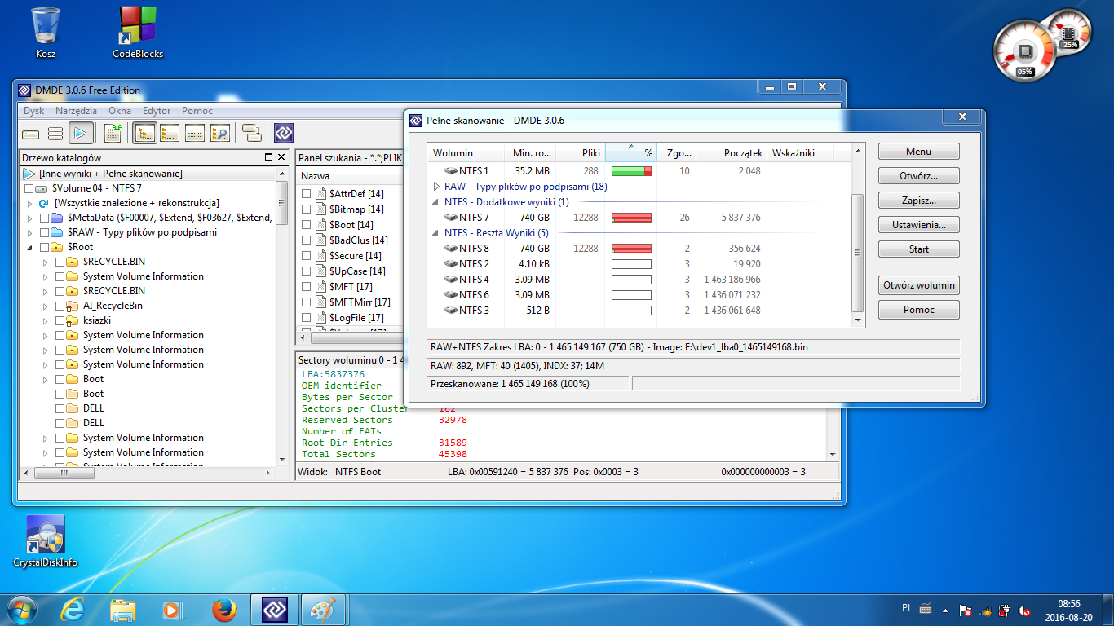
Task: Open the CrystalDiskInfo desktop shortcut
Action: (x=46, y=541)
